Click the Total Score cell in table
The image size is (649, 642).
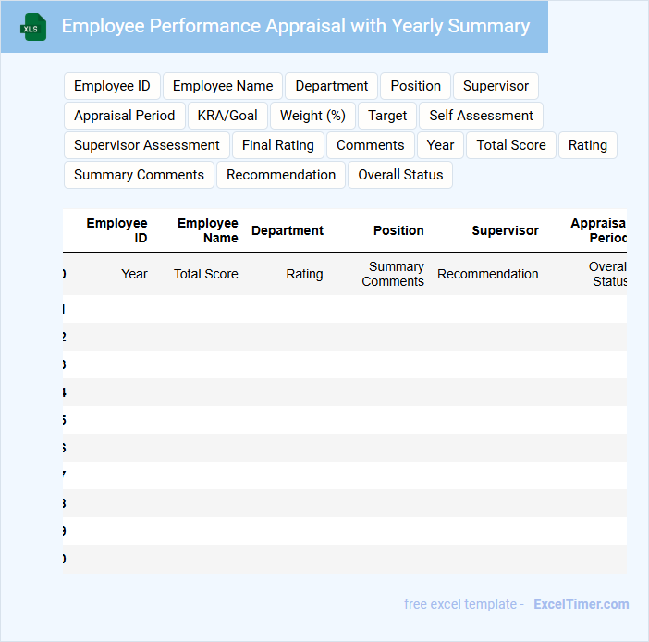[206, 274]
